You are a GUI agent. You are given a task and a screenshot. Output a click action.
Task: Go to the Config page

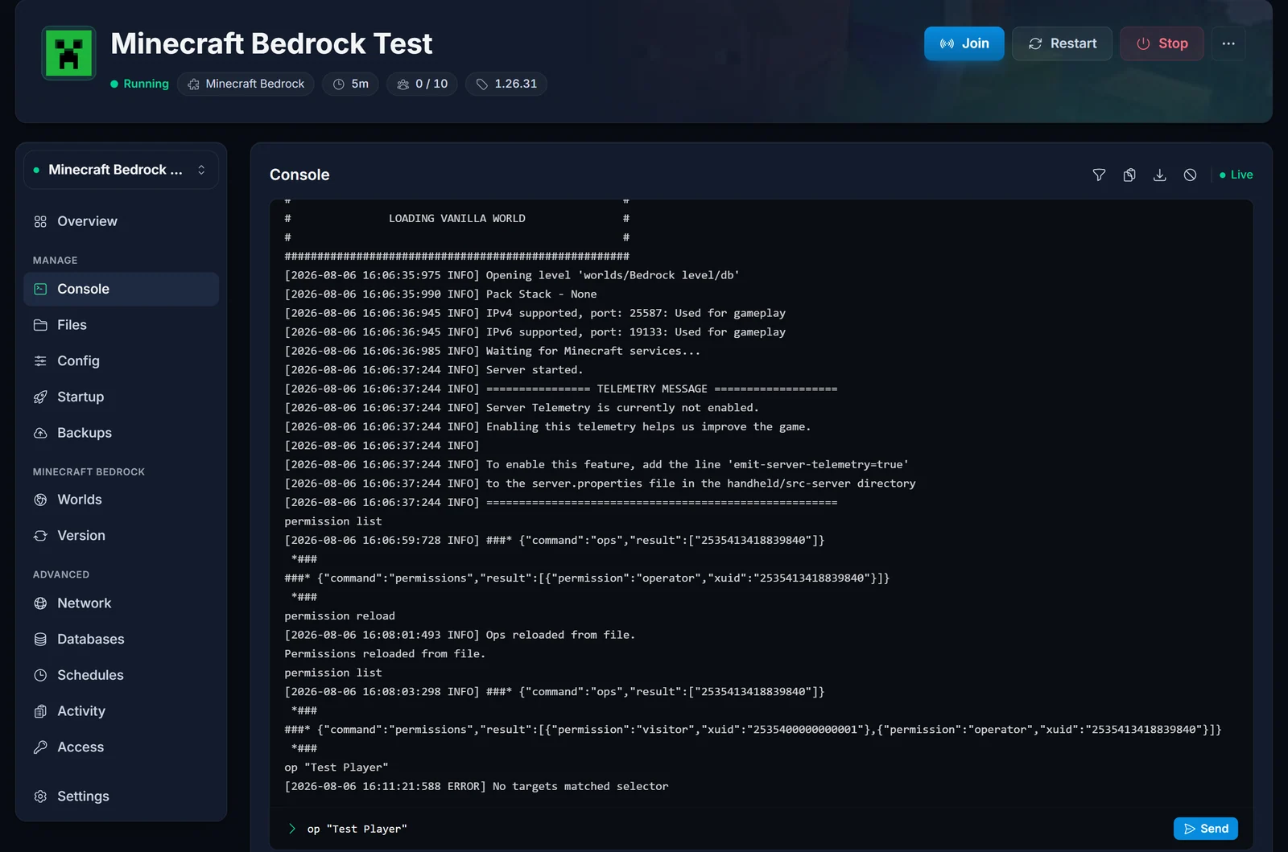tap(121, 361)
